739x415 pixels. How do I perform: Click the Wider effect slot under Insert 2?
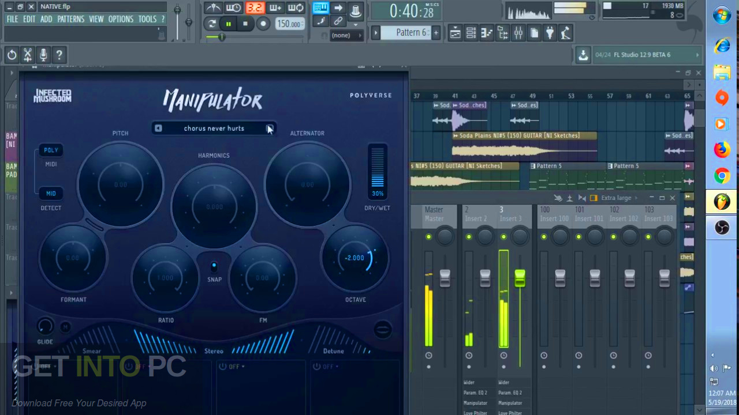tap(469, 382)
